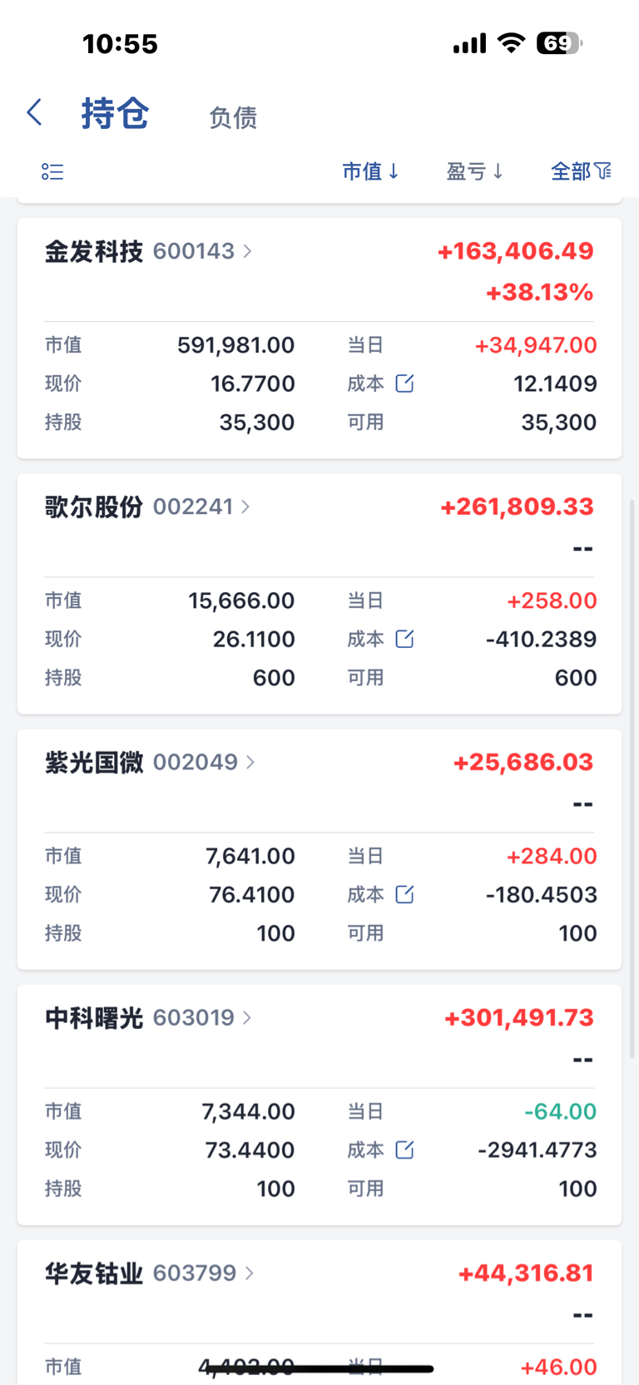This screenshot has height=1385, width=639.
Task: Expand 中科曙光 603019 details chevron
Action: click(247, 1017)
